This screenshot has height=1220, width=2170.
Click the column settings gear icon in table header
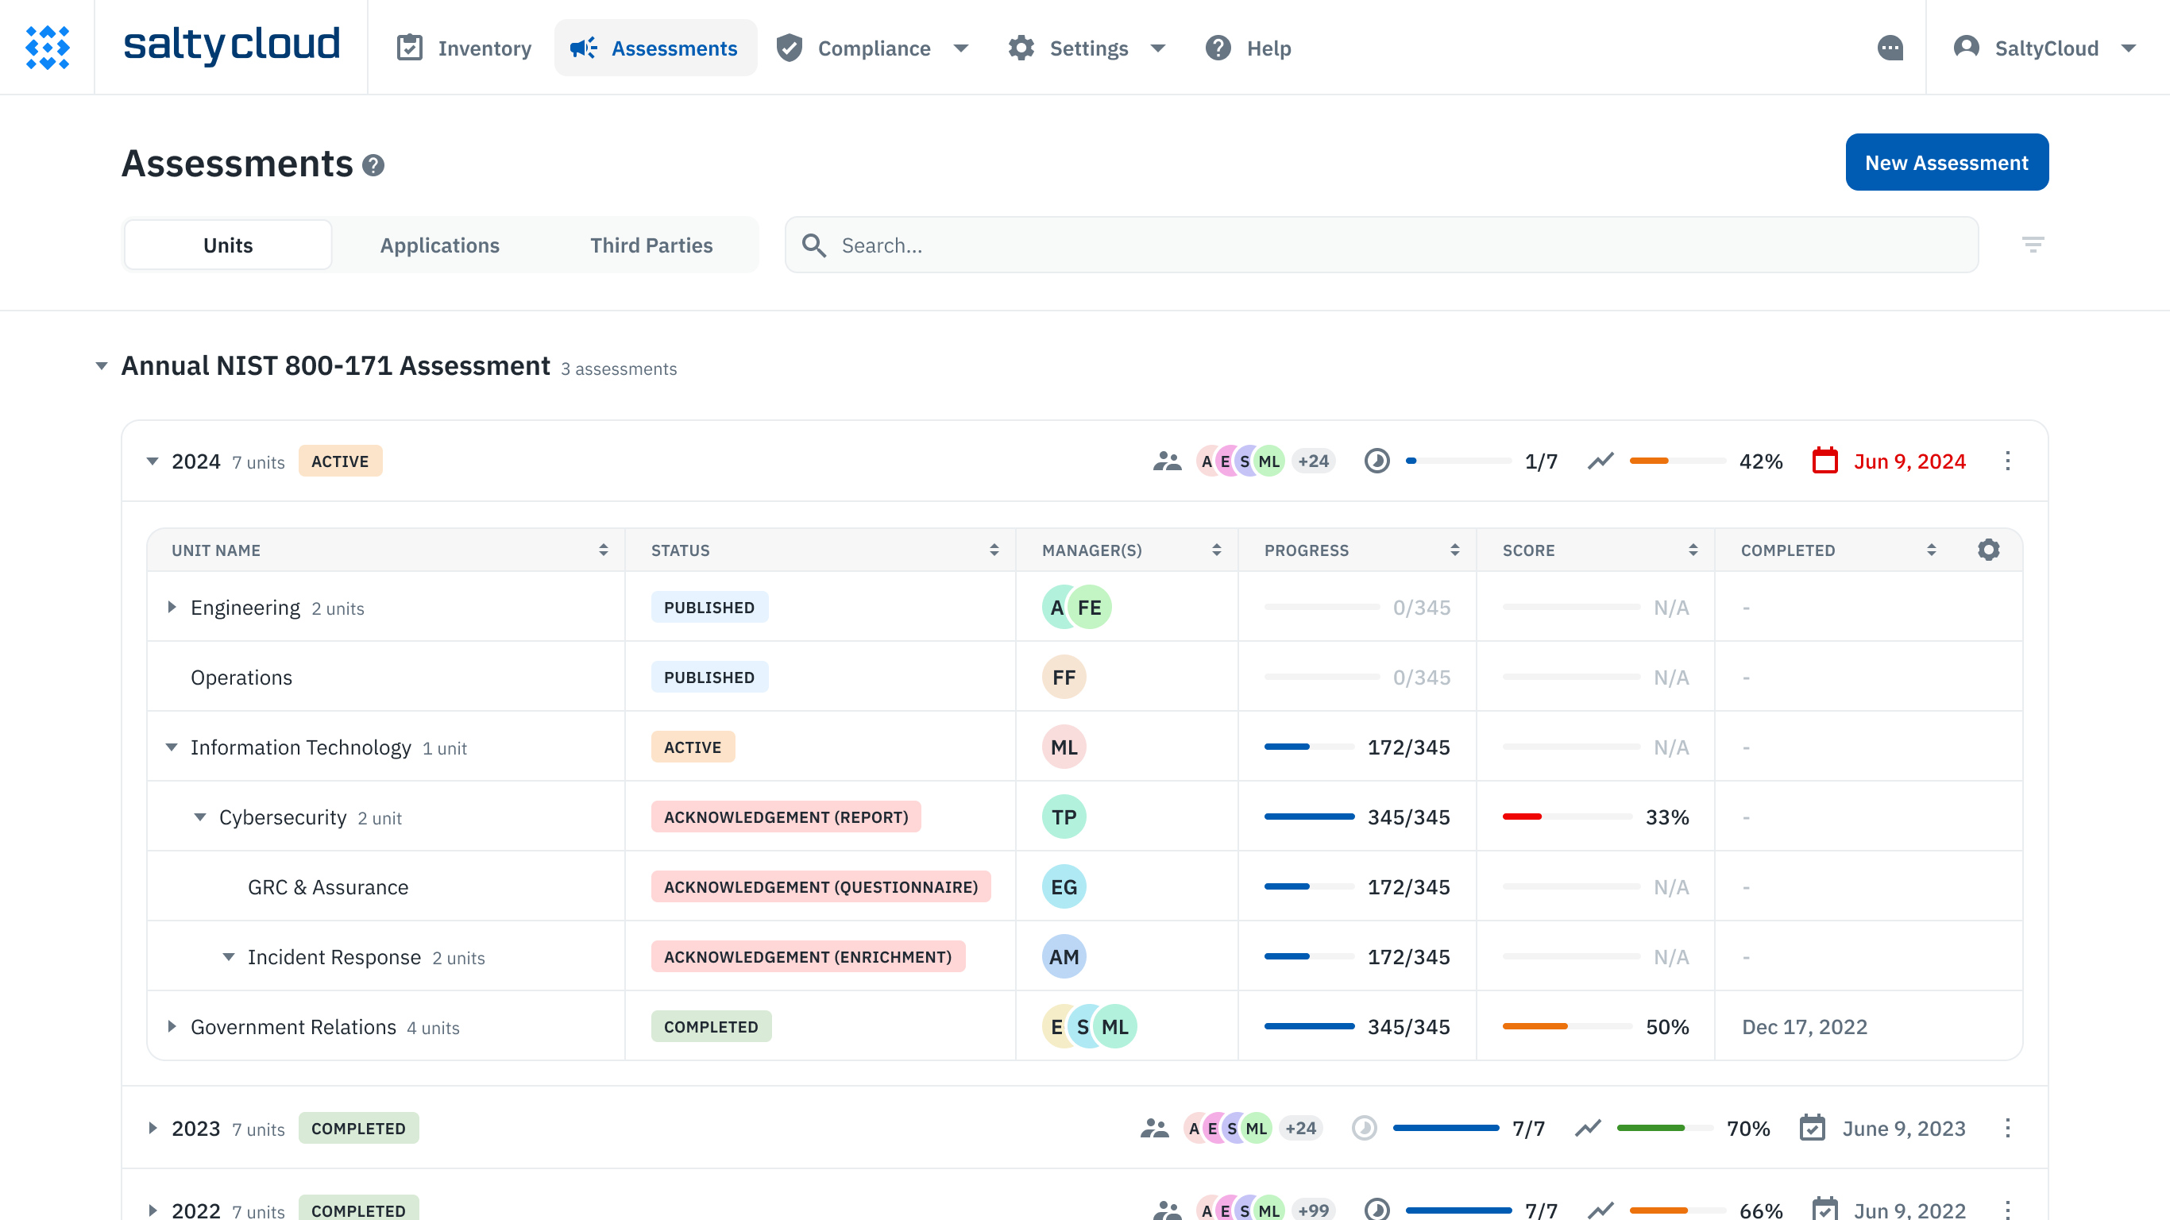pos(1990,550)
